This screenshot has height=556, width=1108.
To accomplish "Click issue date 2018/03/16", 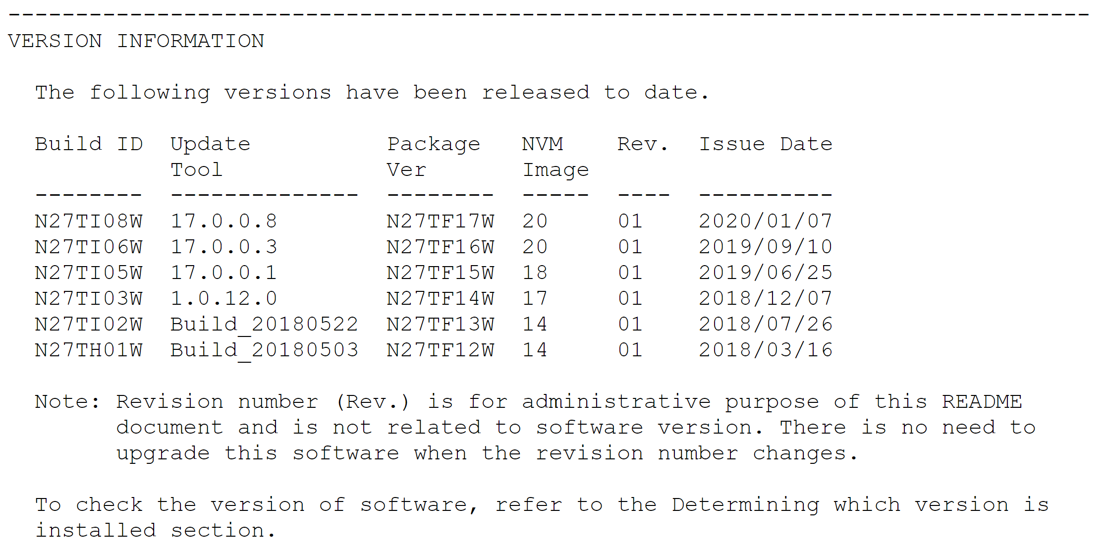I will [x=766, y=350].
